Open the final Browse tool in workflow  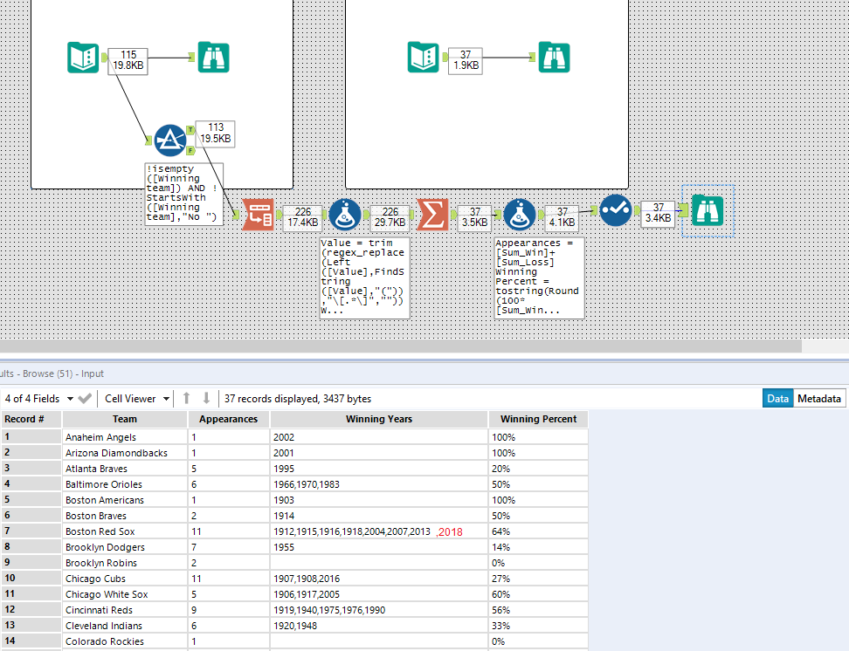[707, 210]
